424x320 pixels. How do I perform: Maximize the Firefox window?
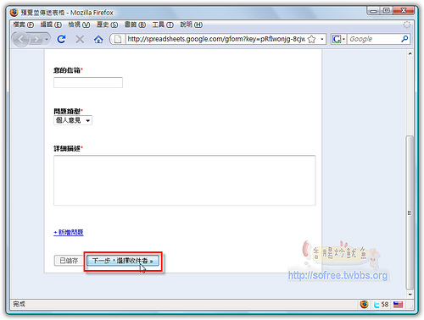click(x=386, y=11)
